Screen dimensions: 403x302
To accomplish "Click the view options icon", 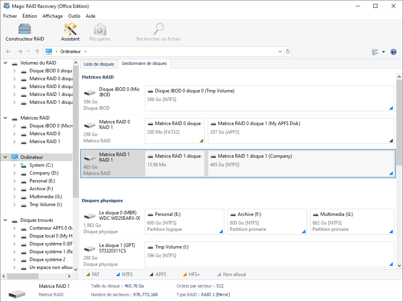I will (x=375, y=52).
